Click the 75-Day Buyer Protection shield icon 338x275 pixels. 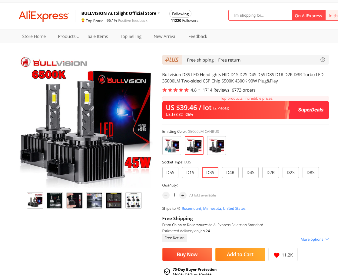pyautogui.click(x=167, y=271)
